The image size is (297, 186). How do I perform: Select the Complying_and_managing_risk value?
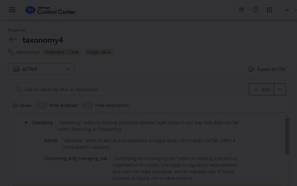point(76,158)
